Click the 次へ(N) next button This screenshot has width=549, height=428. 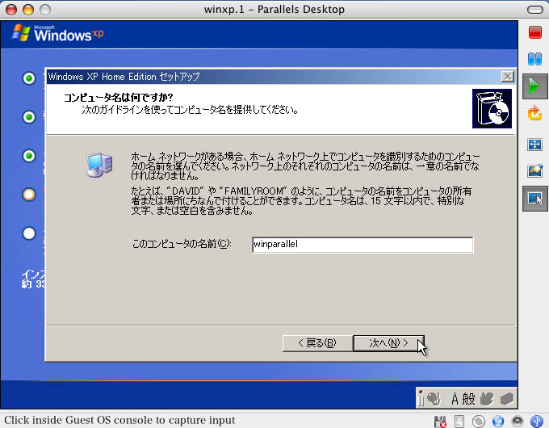[x=388, y=343]
